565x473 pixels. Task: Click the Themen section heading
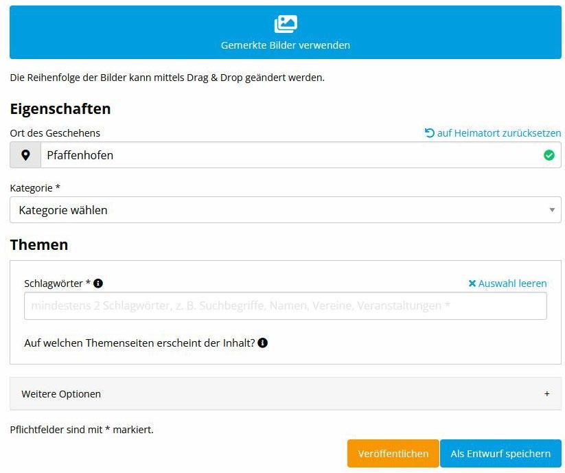click(39, 244)
